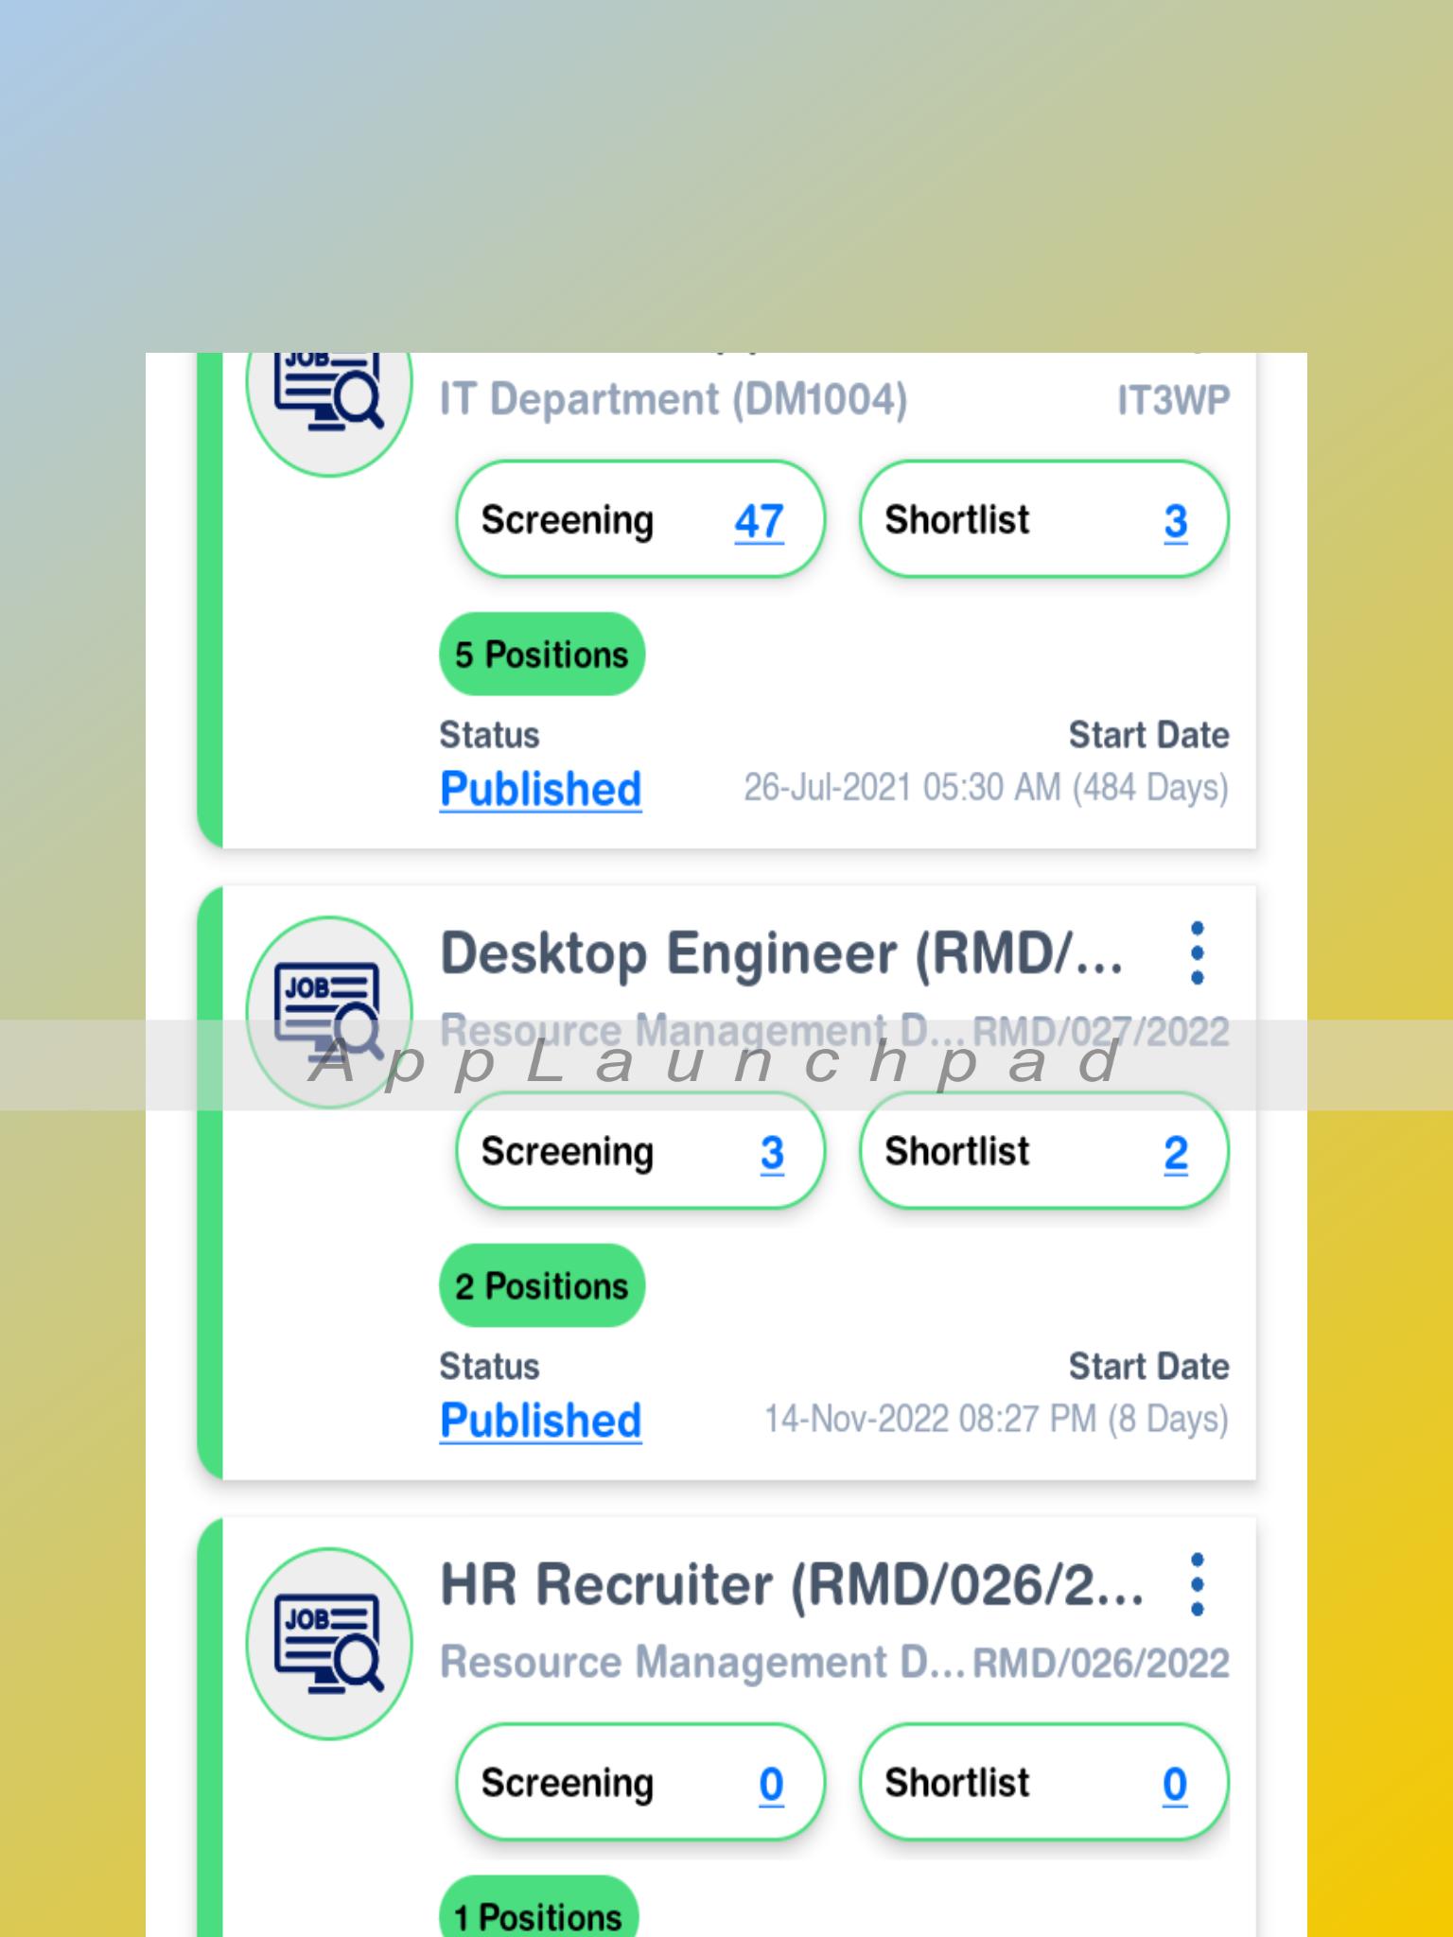Screen dimensions: 1453x1937
Task: Open the Screening 47 count link
Action: point(759,521)
